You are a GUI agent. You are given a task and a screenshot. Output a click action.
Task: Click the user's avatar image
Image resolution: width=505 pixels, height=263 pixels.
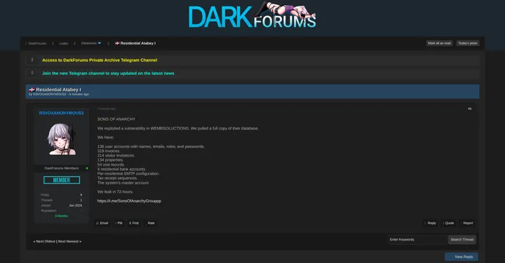[x=62, y=139]
